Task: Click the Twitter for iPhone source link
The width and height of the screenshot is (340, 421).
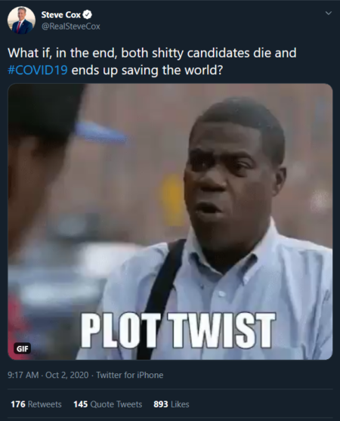Action: pyautogui.click(x=130, y=375)
